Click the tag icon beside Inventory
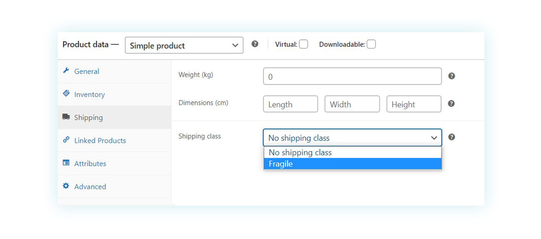 point(66,94)
